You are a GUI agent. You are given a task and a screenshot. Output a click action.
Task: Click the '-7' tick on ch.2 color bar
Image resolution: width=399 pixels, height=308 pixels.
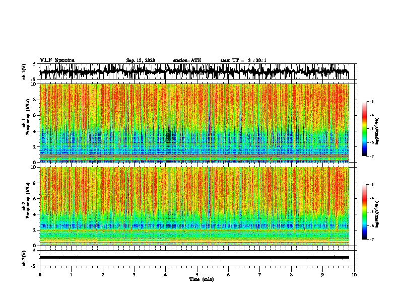click(371, 240)
